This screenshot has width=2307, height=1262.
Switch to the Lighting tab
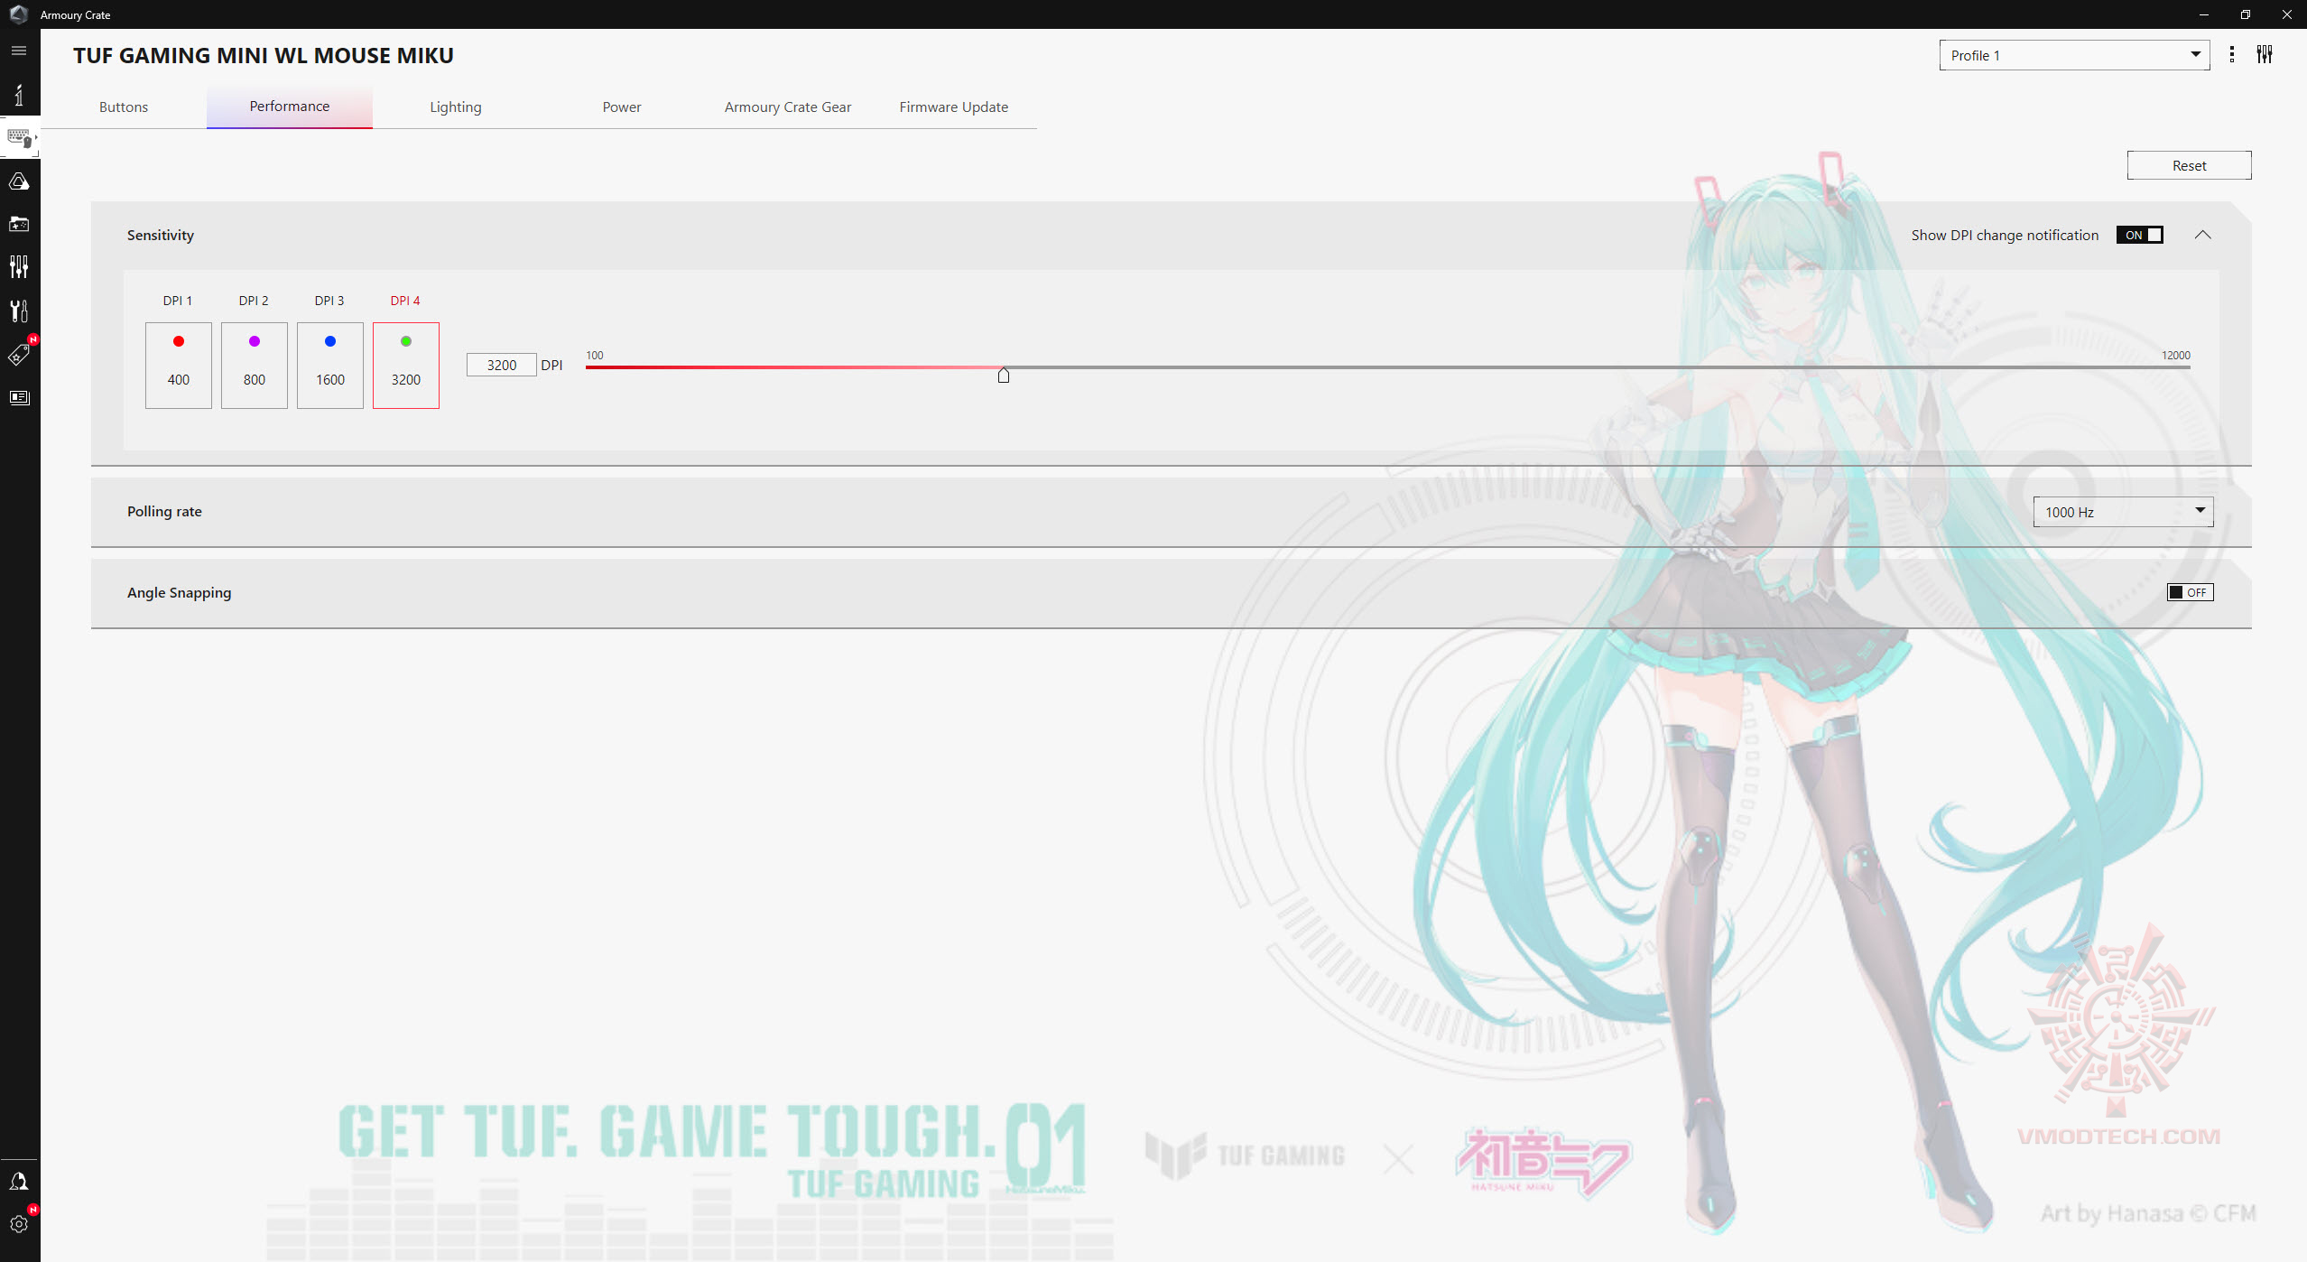pyautogui.click(x=455, y=107)
